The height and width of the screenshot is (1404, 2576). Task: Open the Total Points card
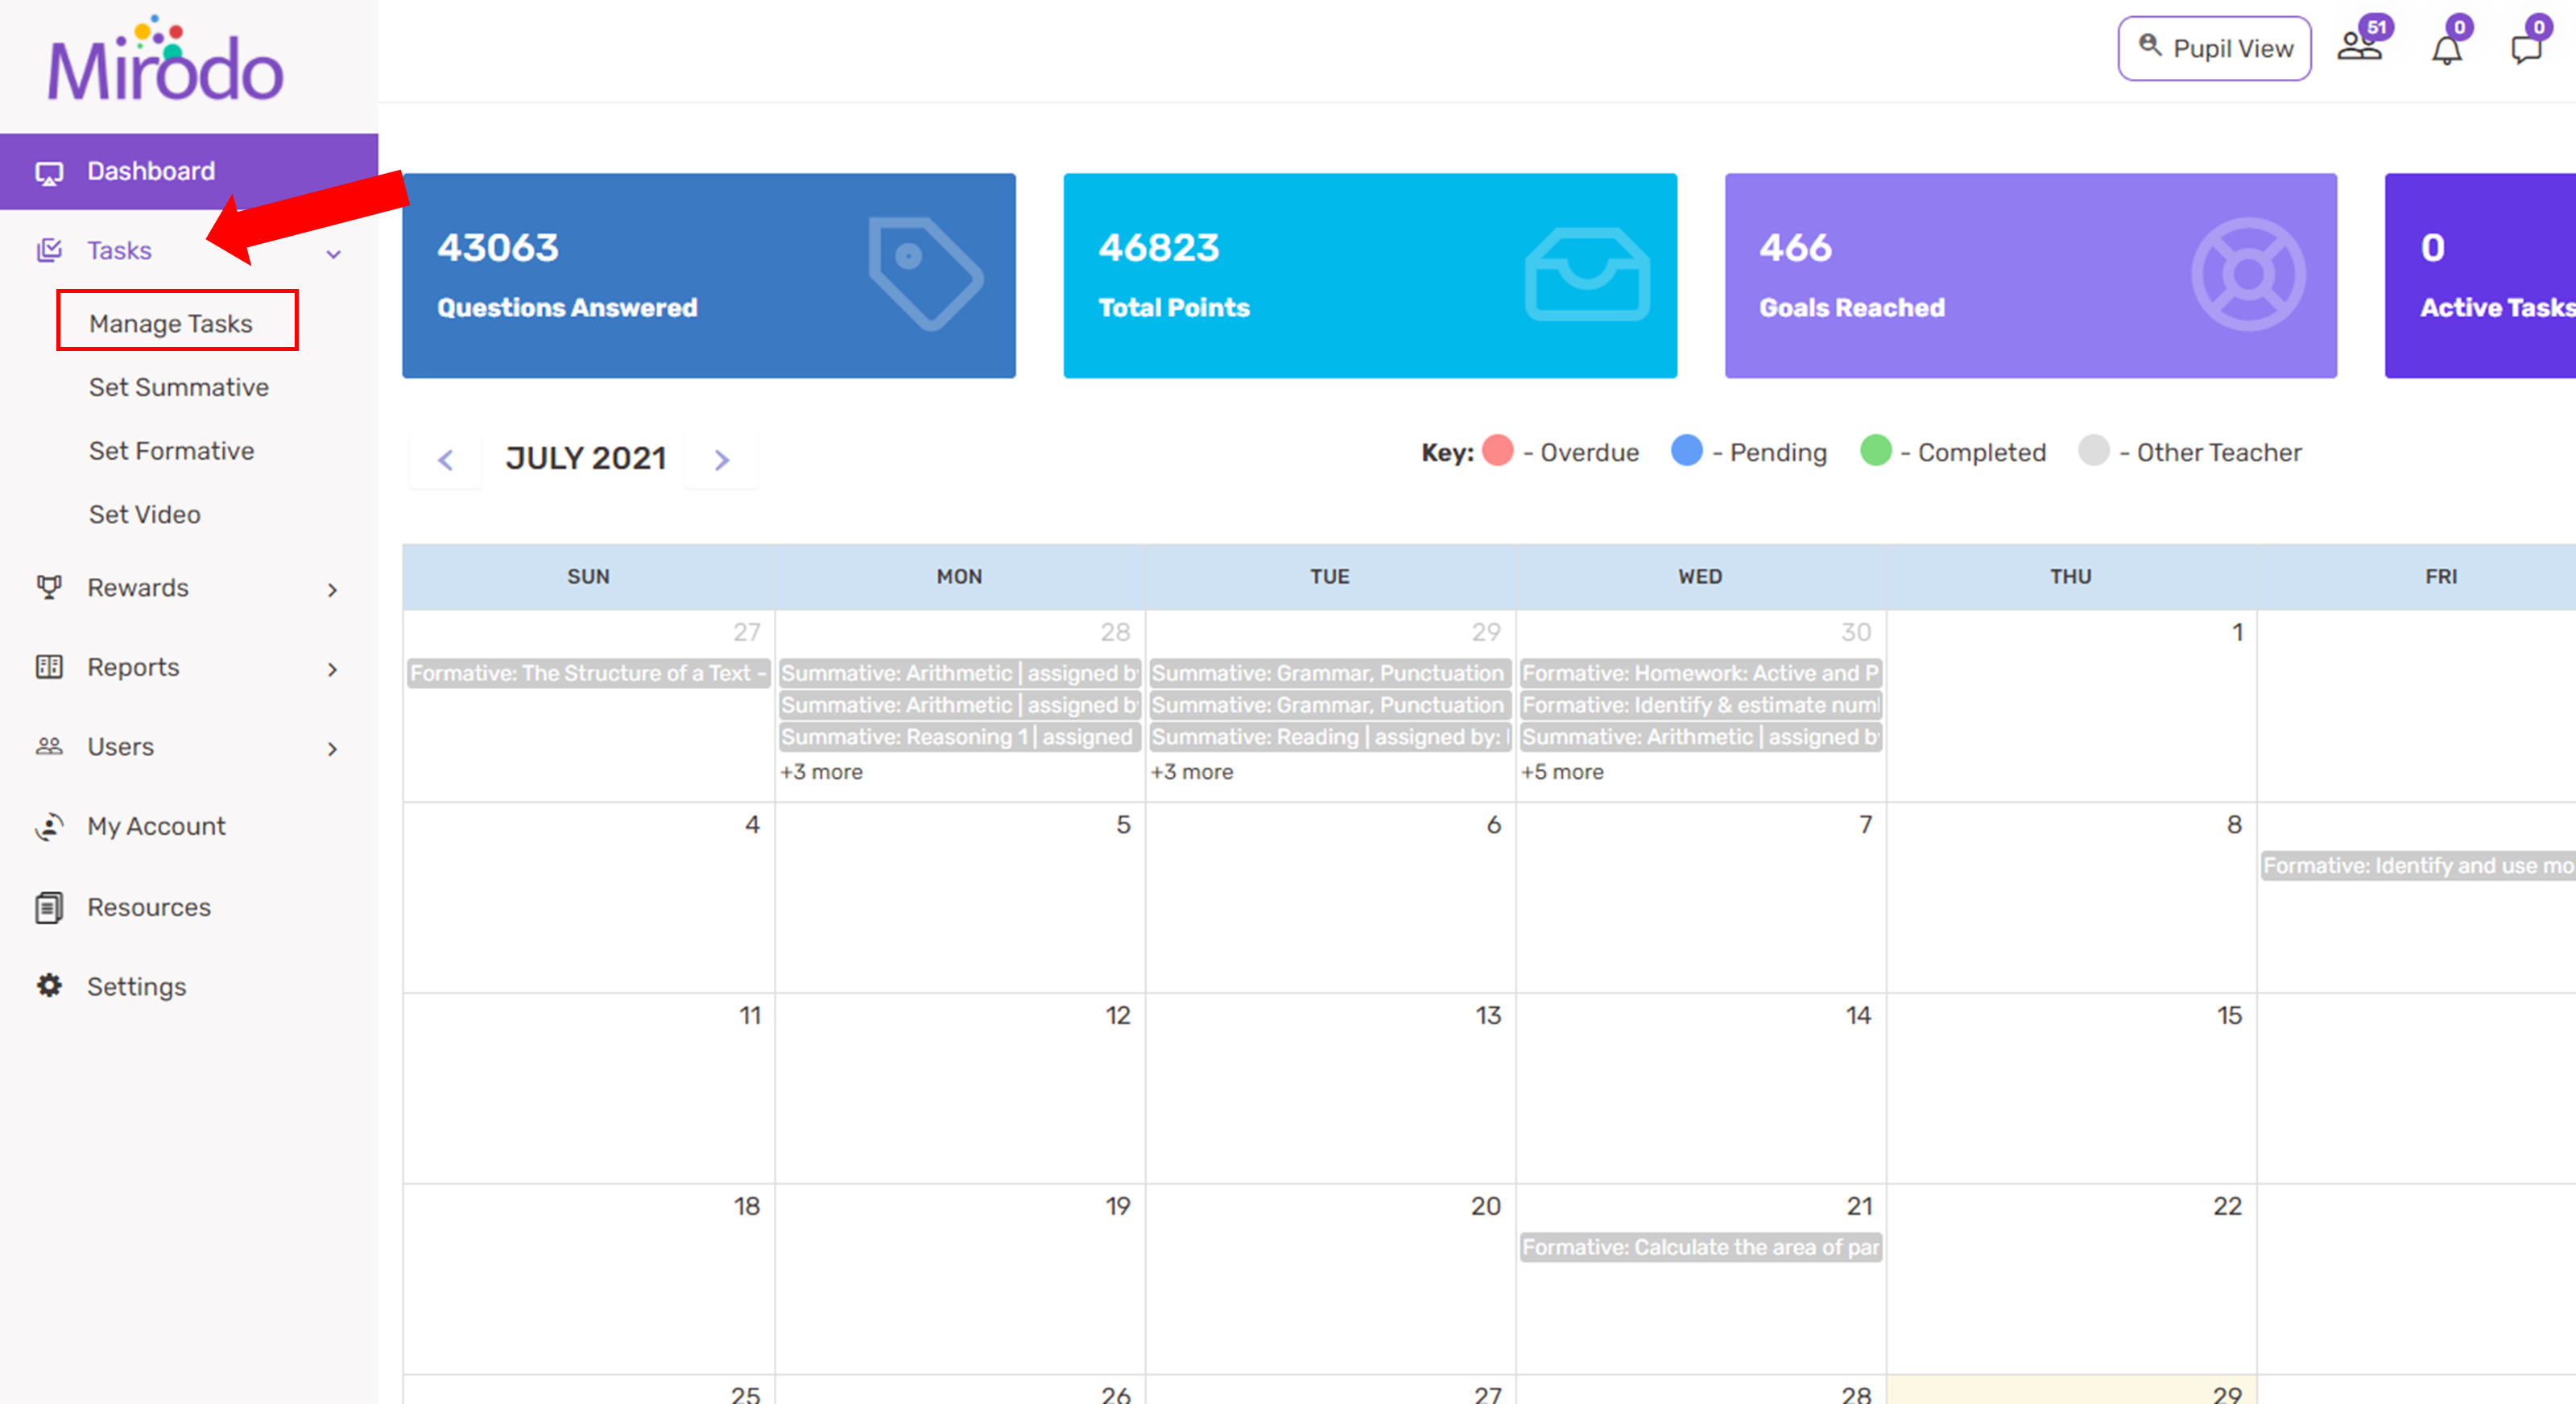[1370, 275]
